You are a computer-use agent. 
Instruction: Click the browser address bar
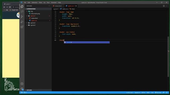coord(15,7)
